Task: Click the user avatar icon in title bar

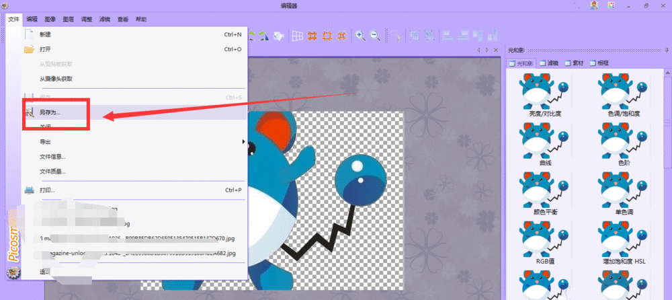Action: [594, 5]
